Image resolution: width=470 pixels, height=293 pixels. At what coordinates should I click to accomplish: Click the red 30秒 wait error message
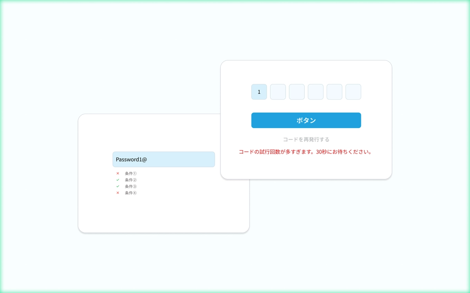click(306, 152)
